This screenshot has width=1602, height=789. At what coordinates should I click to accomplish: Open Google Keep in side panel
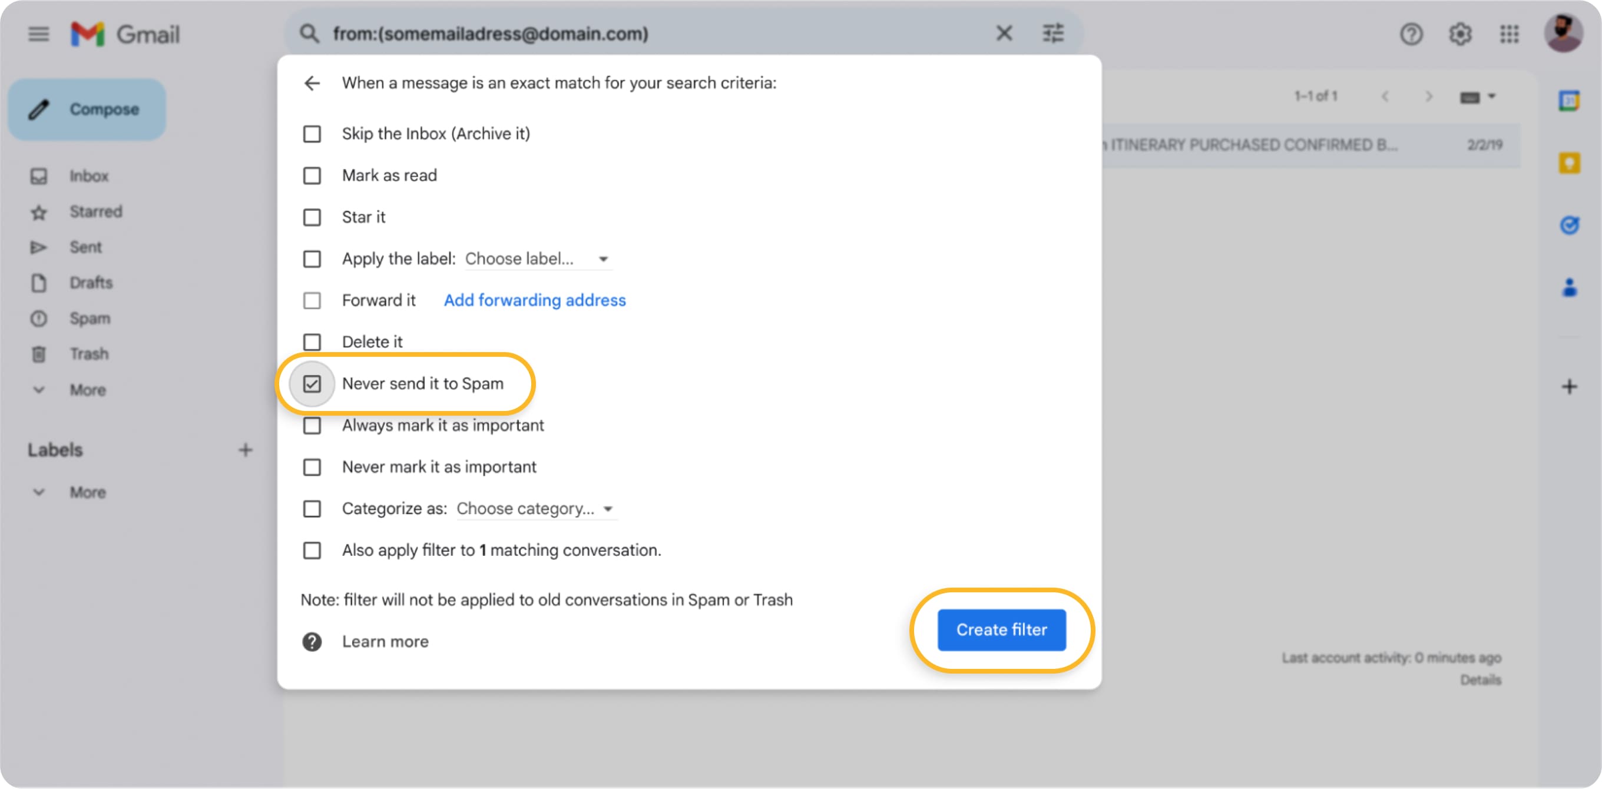[x=1570, y=163]
